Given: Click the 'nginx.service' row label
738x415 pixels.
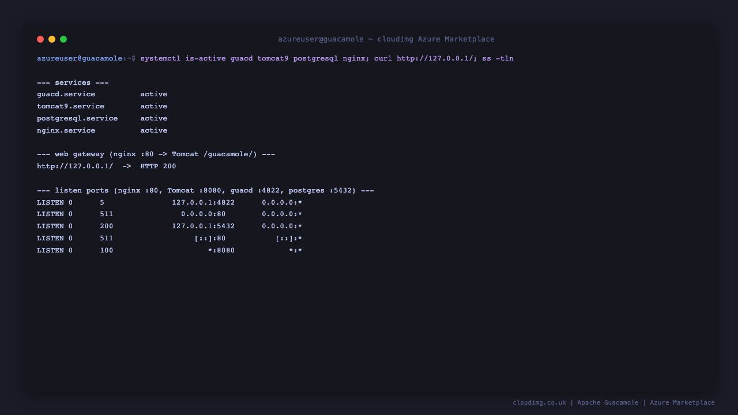Looking at the screenshot, I should click(66, 131).
